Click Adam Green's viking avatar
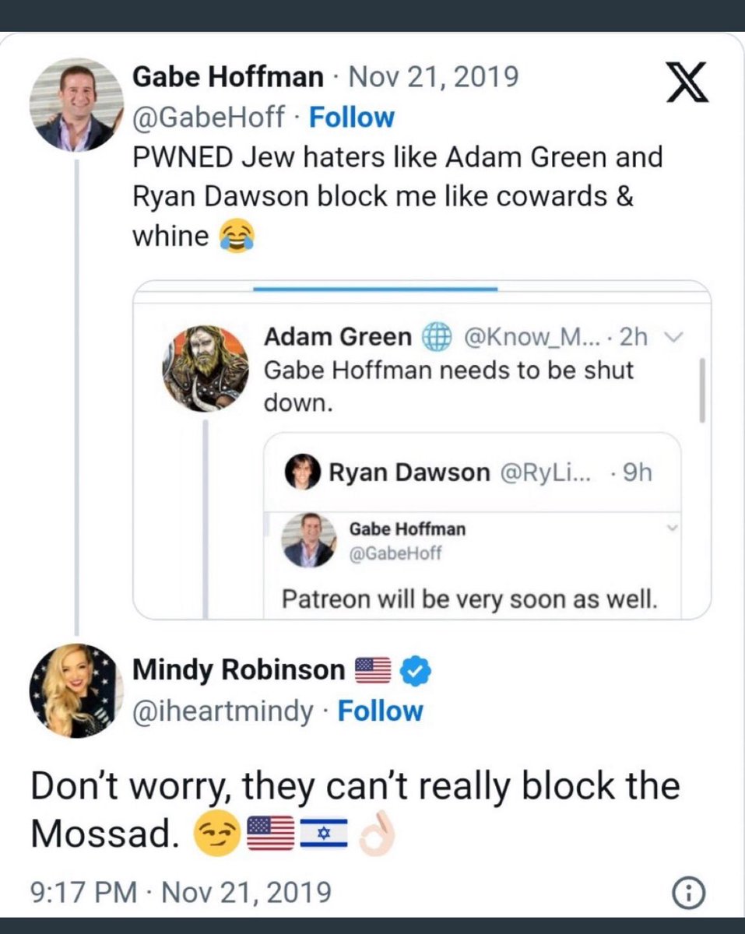 tap(205, 368)
